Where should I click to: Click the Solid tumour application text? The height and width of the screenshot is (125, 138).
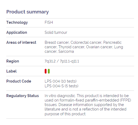tap(56, 32)
